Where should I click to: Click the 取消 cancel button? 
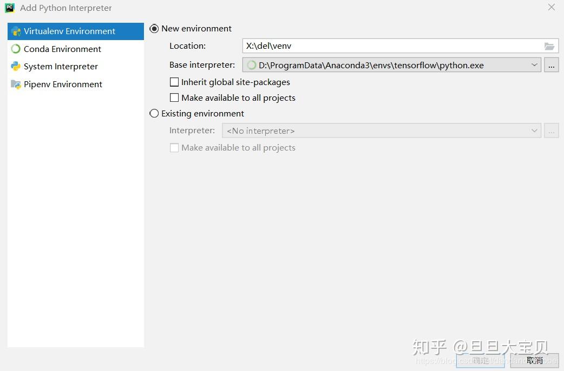pos(534,360)
